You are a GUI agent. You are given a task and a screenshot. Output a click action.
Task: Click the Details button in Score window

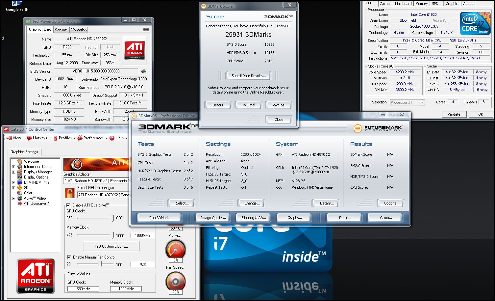[x=219, y=105]
